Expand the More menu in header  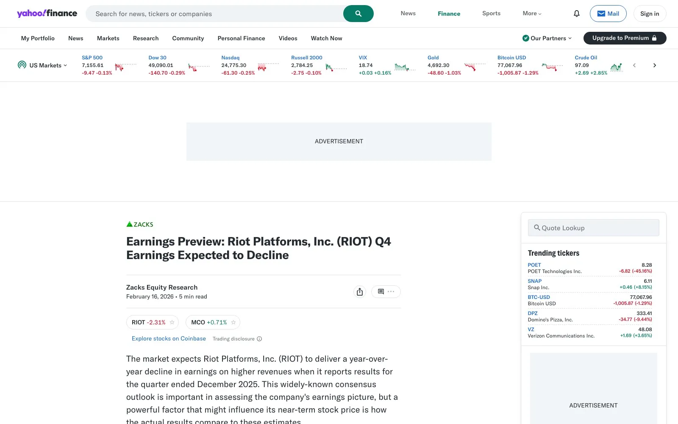coord(532,14)
